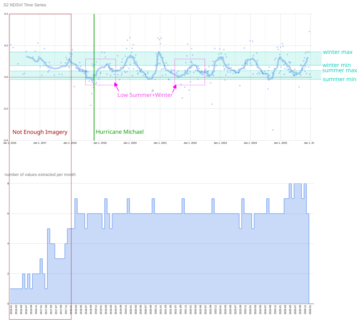Viewport: 357px width, 320px height.
Task: Select the 'Low Summer+Winter' magenta annotation text
Action: [145, 95]
